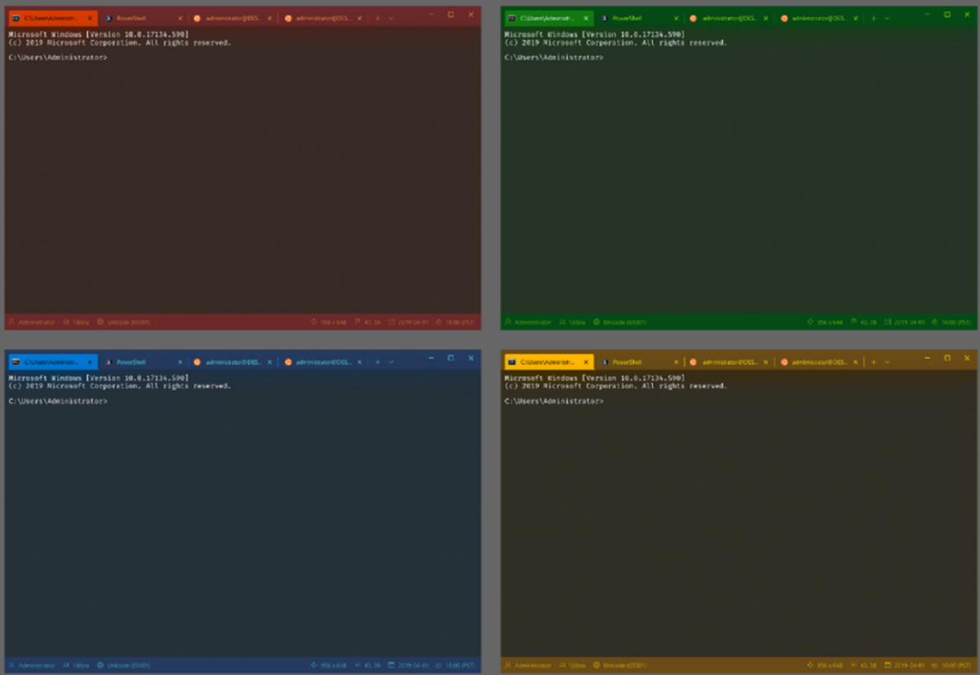Click the flag icon in the blue status bar

359,665
